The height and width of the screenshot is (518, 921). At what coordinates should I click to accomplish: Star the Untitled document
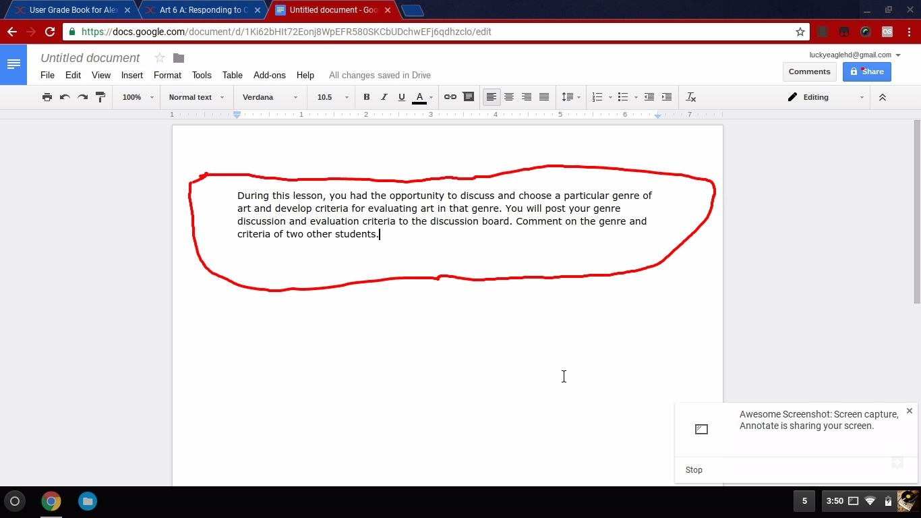tap(160, 58)
